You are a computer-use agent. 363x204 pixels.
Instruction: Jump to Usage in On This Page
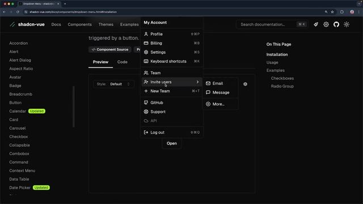click(272, 62)
